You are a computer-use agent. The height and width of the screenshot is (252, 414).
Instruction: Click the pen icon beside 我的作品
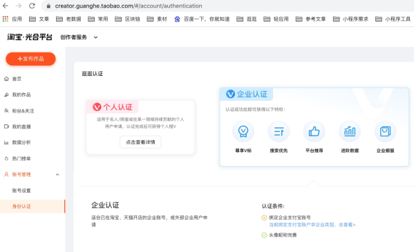click(x=6, y=95)
